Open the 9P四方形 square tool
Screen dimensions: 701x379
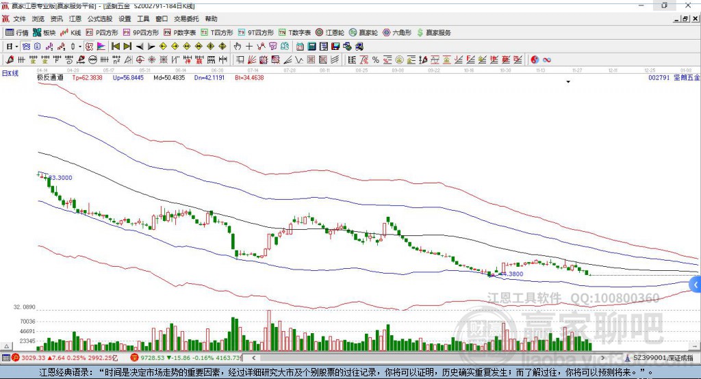click(141, 33)
